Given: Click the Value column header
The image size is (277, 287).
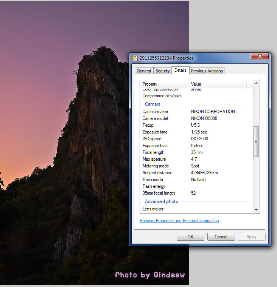Looking at the screenshot, I should pyautogui.click(x=217, y=84).
